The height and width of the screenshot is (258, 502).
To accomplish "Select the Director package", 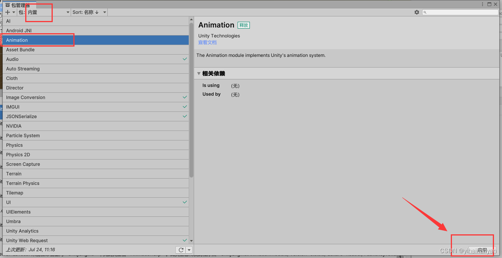I will [96, 88].
